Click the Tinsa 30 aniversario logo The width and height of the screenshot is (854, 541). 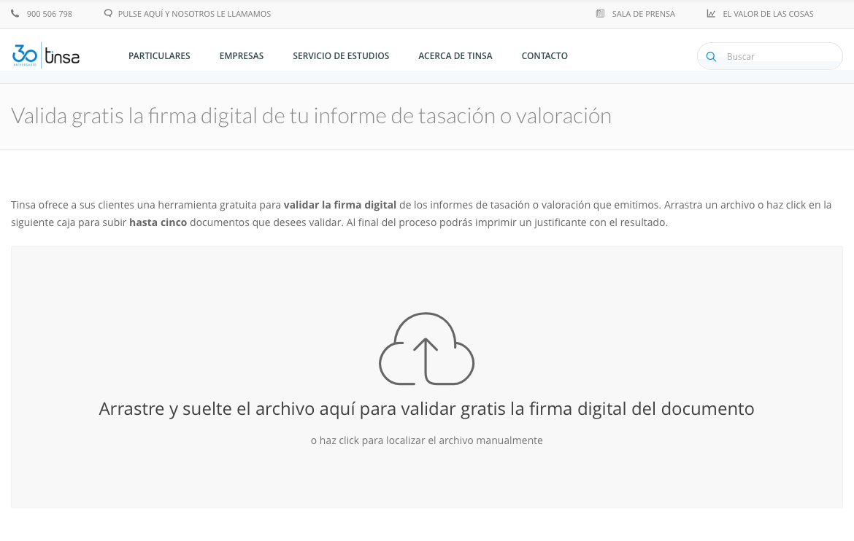[x=46, y=55]
